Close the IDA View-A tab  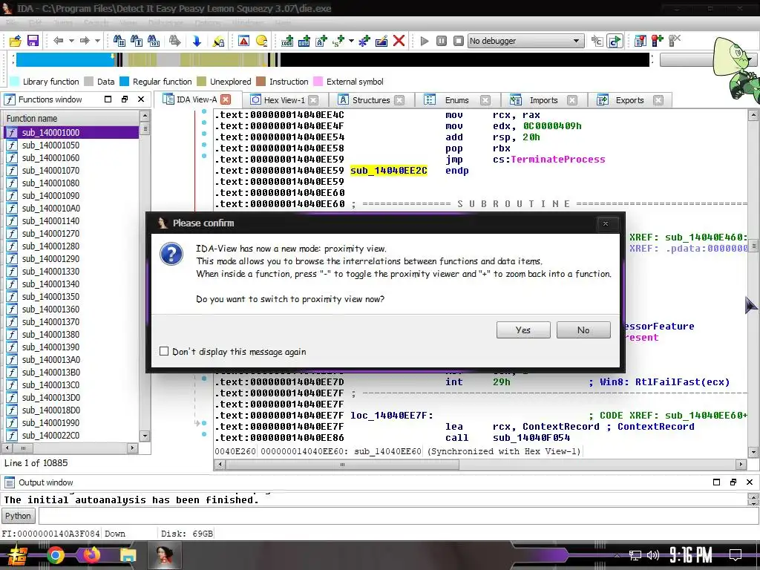(226, 99)
